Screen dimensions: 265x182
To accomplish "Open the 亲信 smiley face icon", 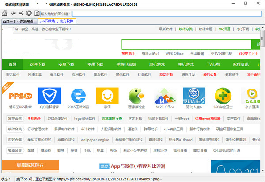I will 107,96.
